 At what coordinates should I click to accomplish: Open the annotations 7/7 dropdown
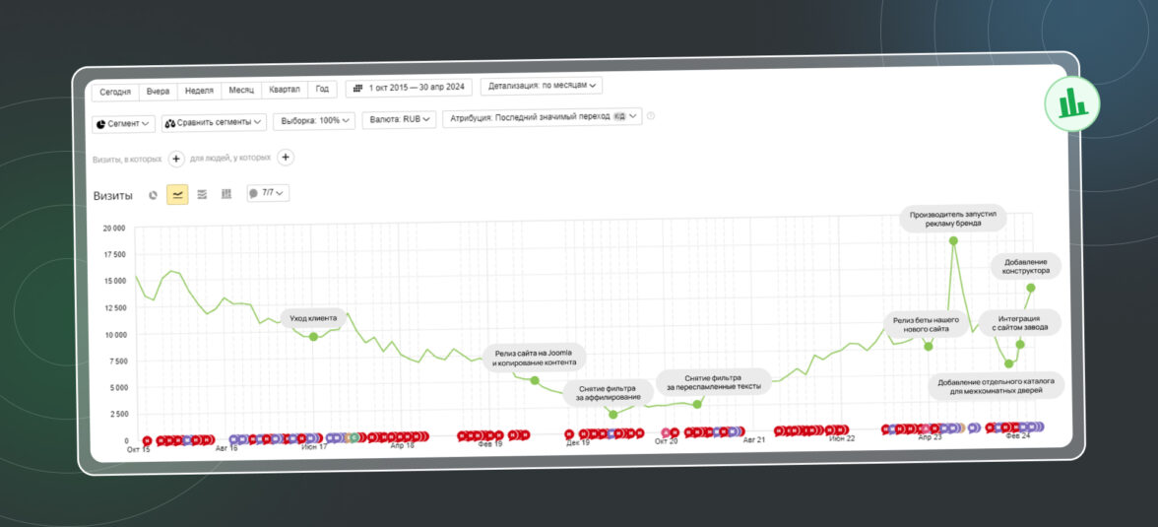[x=268, y=193]
